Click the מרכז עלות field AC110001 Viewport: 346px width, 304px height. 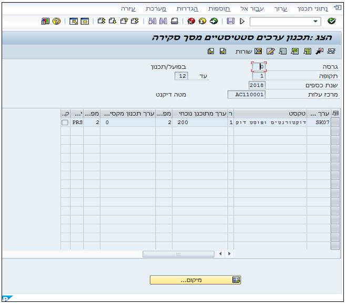[247, 95]
